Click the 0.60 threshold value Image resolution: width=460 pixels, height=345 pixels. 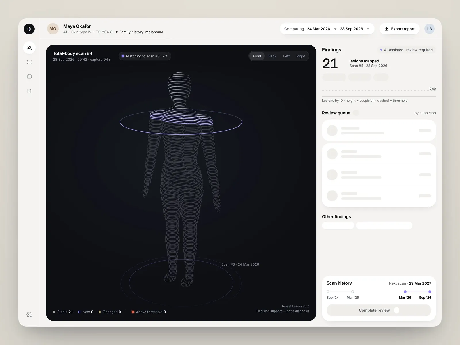432,89
